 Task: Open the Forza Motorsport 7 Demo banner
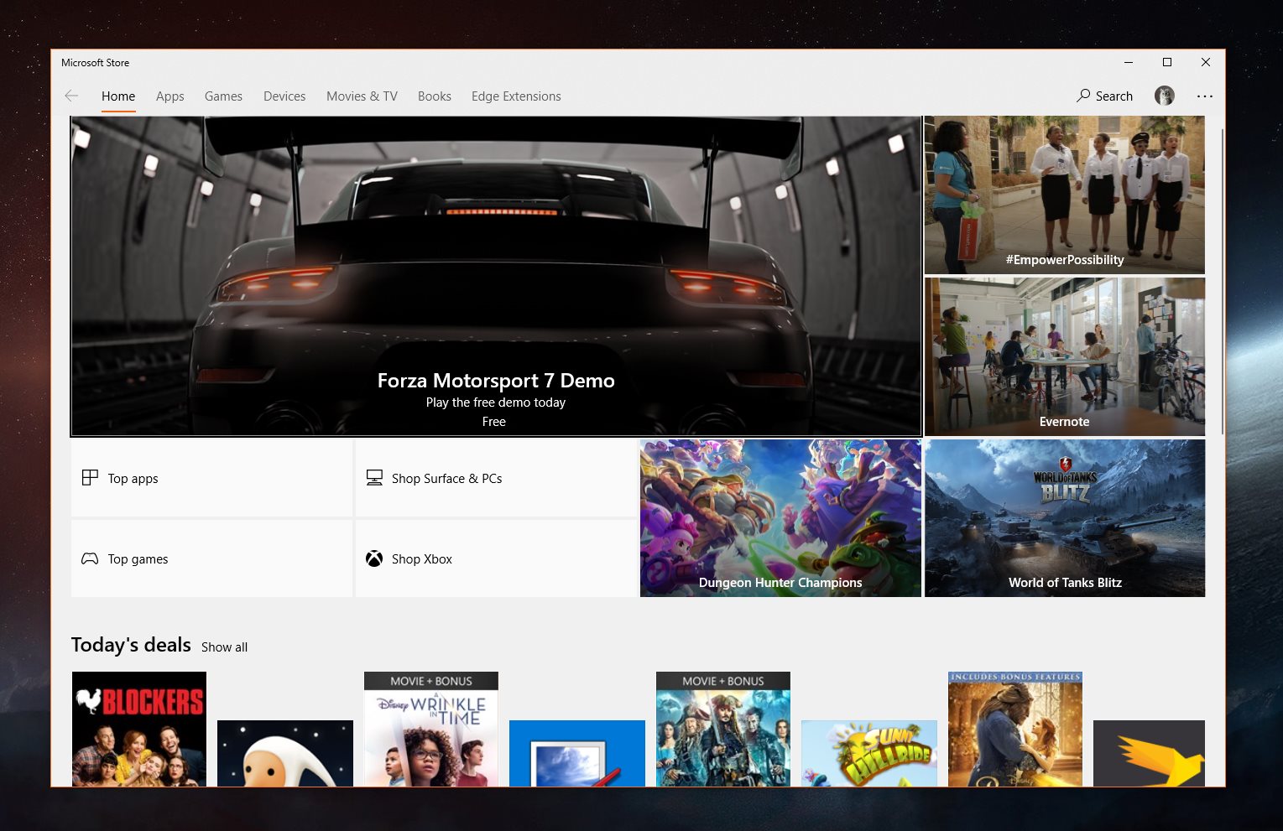(496, 277)
